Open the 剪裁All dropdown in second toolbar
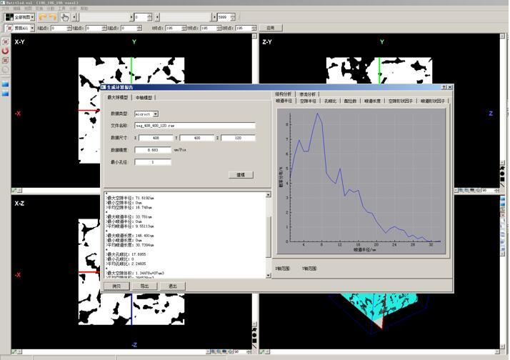 click(31, 28)
